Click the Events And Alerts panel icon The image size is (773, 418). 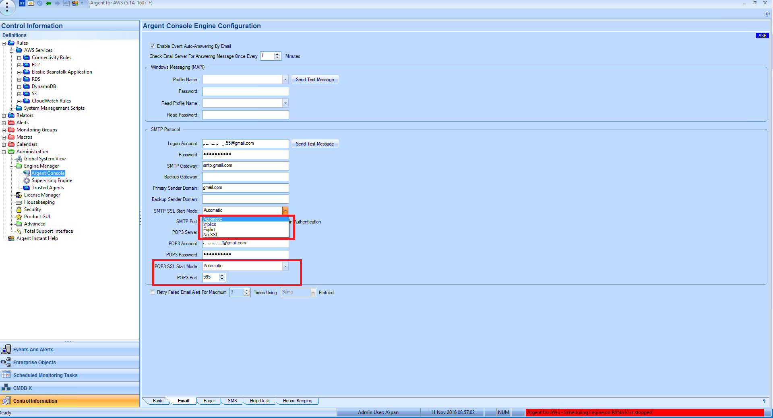point(6,350)
